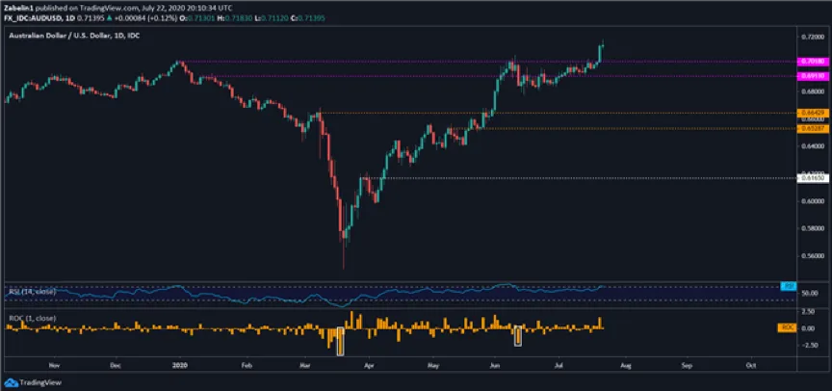Click the 0.68000 price axis value

click(x=812, y=91)
